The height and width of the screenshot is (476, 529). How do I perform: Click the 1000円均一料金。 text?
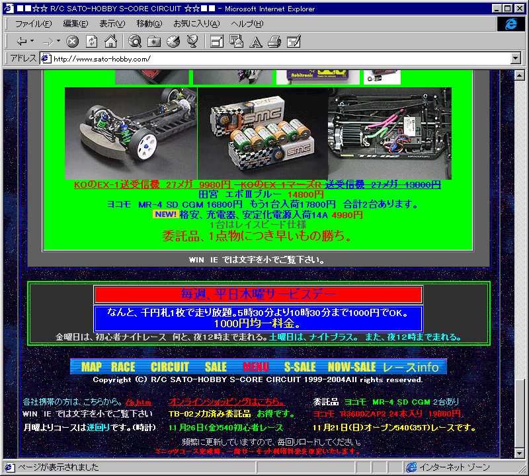point(257,324)
